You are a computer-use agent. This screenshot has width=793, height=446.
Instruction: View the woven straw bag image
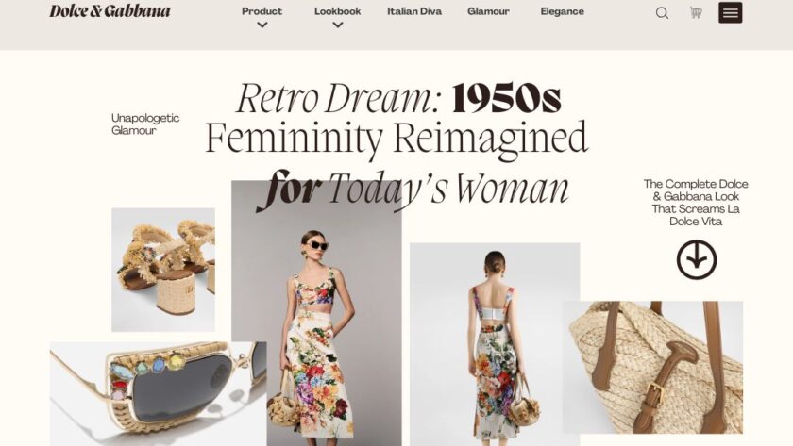click(652, 367)
